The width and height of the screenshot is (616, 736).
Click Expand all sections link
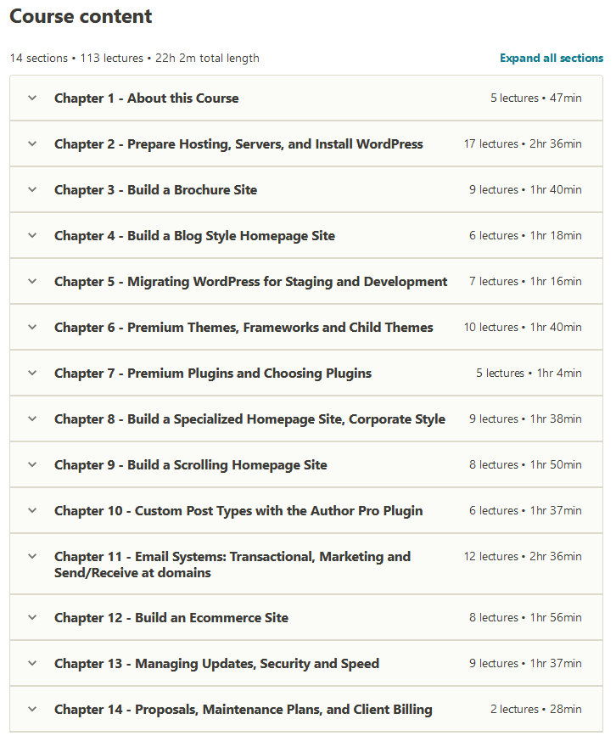(x=552, y=59)
